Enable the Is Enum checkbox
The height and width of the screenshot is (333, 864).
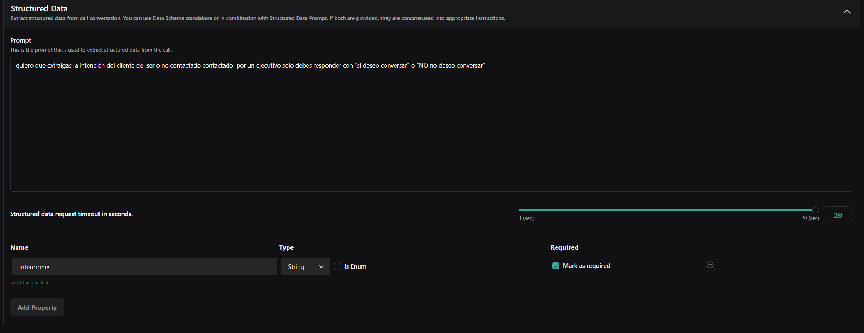point(337,266)
